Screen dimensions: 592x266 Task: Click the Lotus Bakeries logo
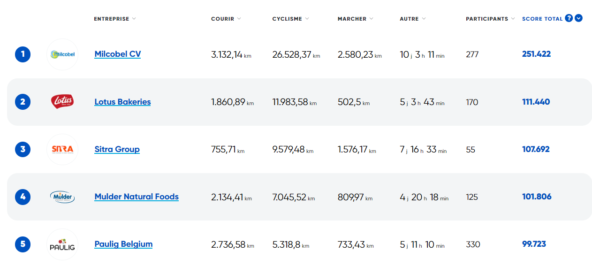(x=62, y=102)
